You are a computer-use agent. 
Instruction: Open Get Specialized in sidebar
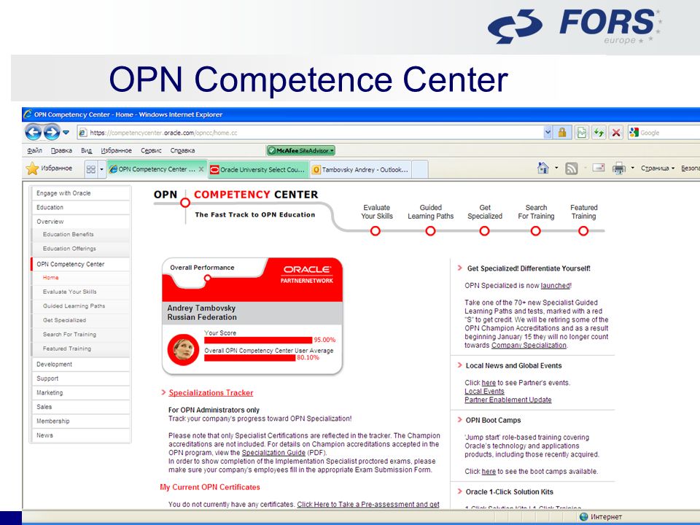click(x=80, y=320)
